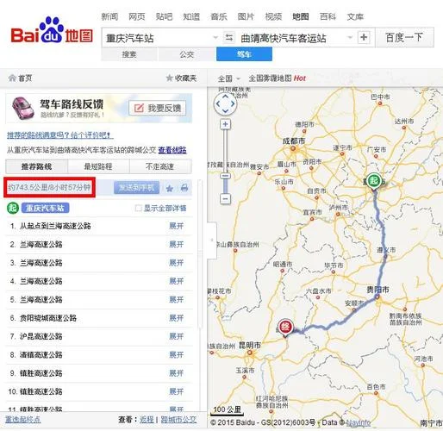Print the route using the printer icon
The height and width of the screenshot is (431, 443).
coord(184,188)
